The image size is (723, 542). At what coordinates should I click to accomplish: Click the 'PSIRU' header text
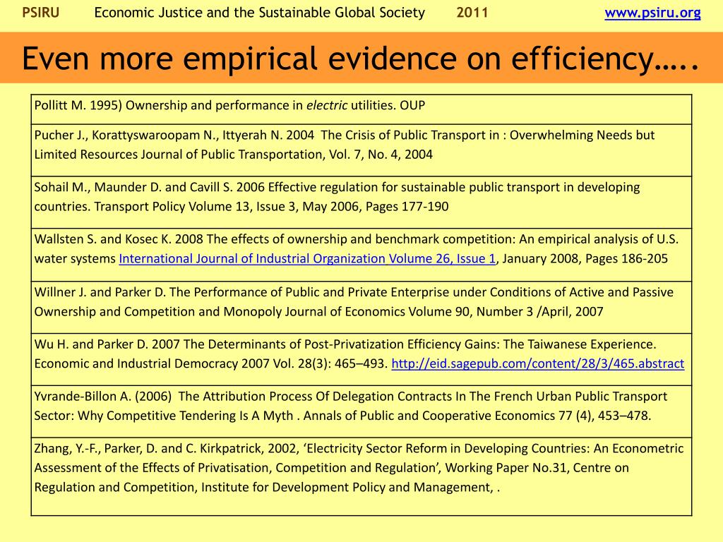tap(40, 13)
